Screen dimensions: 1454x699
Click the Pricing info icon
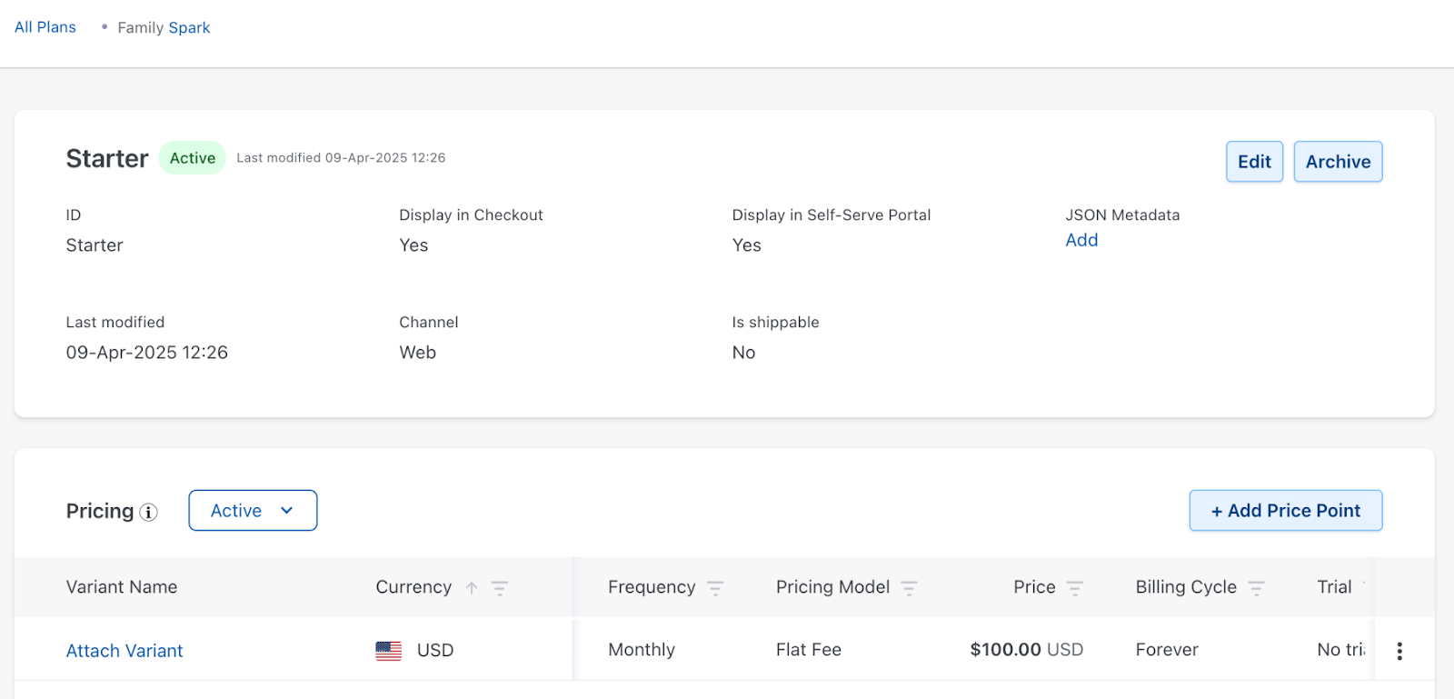pos(148,513)
